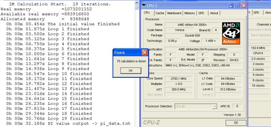
Task: Click the Core Speed 2700.1 MHz field
Action: tap(179, 78)
